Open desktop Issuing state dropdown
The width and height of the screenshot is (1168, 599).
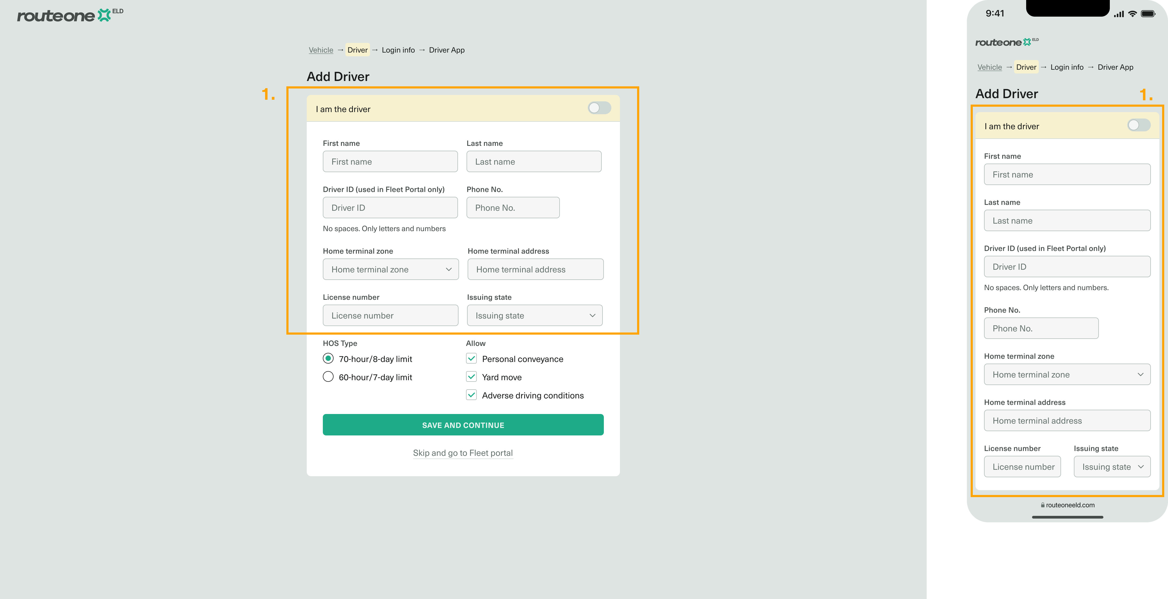pos(535,315)
